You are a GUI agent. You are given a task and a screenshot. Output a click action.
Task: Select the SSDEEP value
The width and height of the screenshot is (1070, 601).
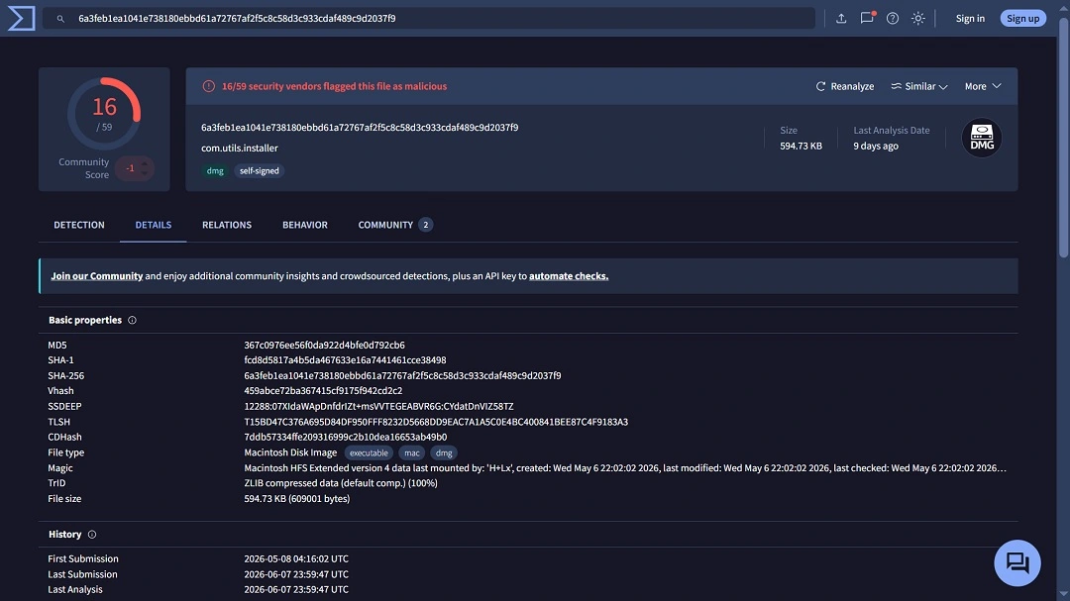(378, 406)
